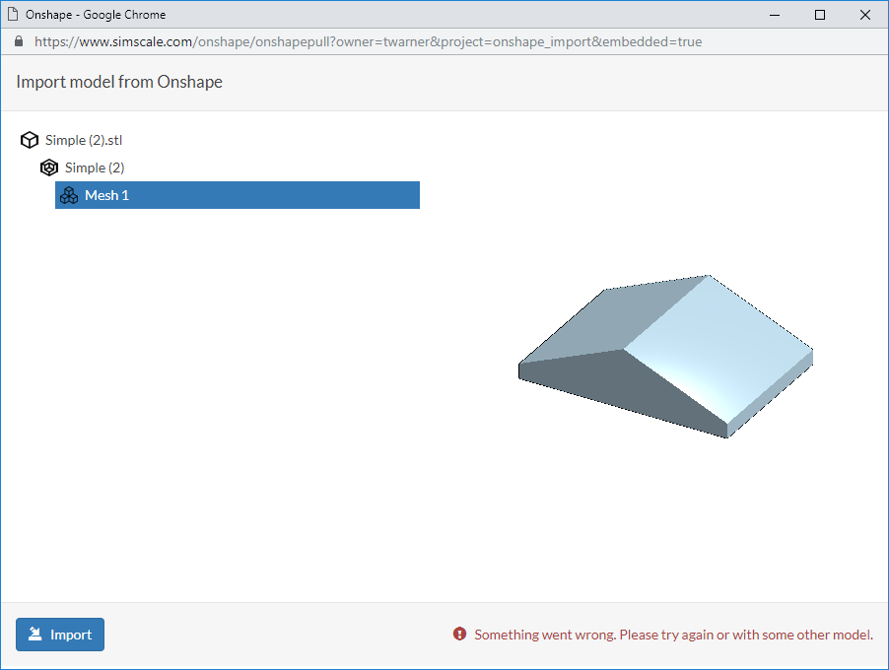Click the 'Import model from Onshape' heading
889x670 pixels.
[119, 82]
